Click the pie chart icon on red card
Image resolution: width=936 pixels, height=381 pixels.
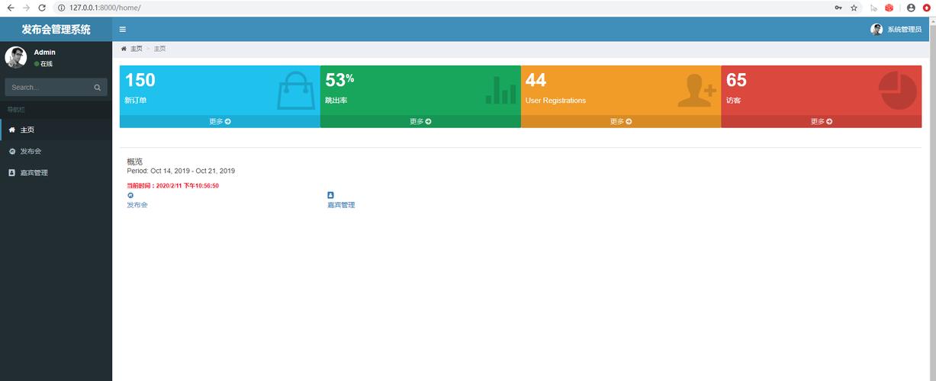[x=898, y=91]
